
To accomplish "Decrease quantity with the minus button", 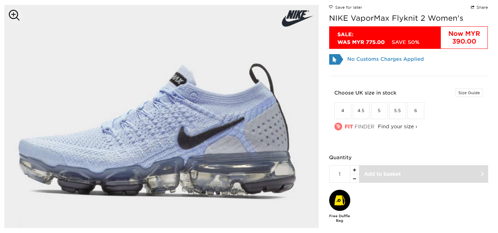I will [x=354, y=179].
